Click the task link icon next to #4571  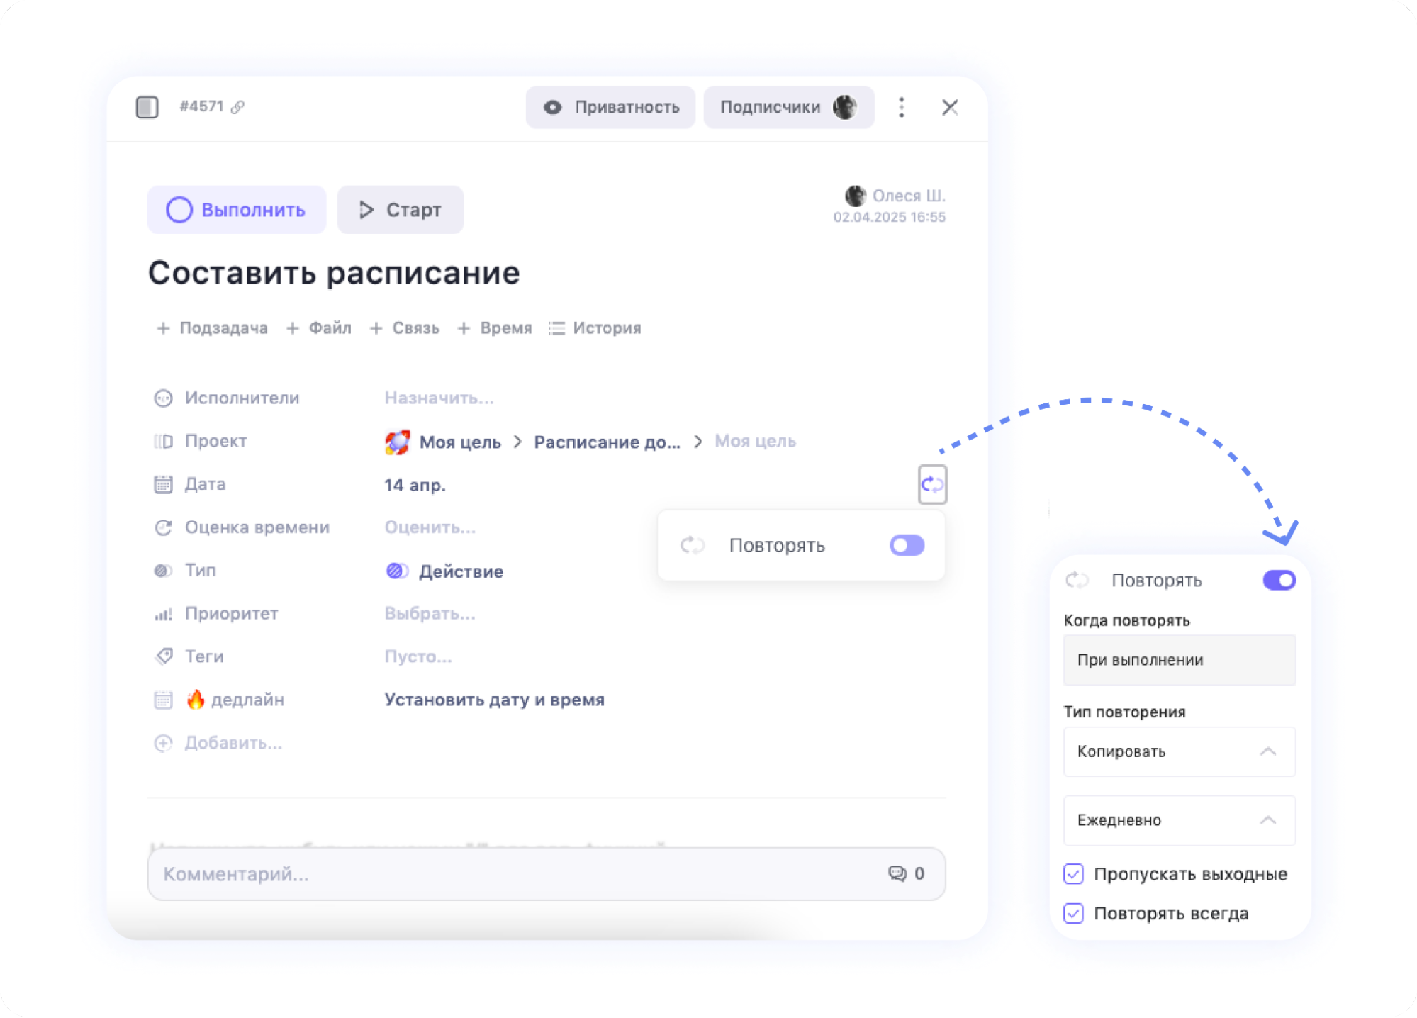(x=238, y=106)
